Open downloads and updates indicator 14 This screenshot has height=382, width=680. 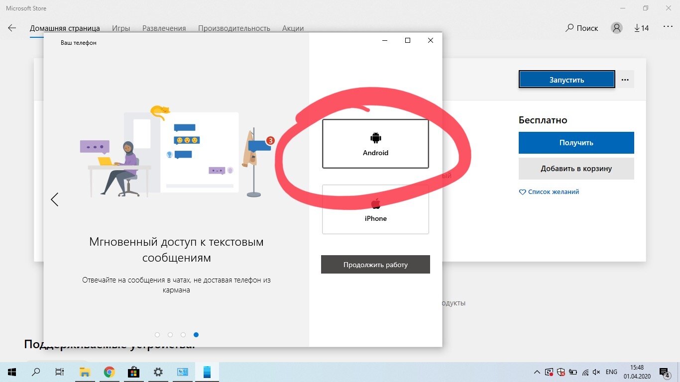click(642, 28)
